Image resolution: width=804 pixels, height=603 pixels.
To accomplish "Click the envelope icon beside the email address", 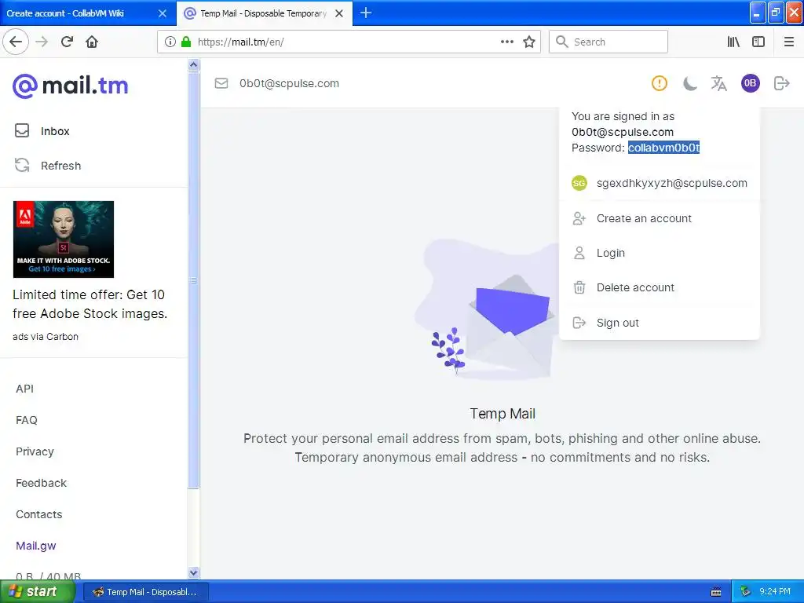I will click(x=221, y=83).
